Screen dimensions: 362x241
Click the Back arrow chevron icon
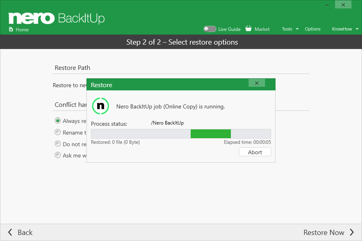10,232
